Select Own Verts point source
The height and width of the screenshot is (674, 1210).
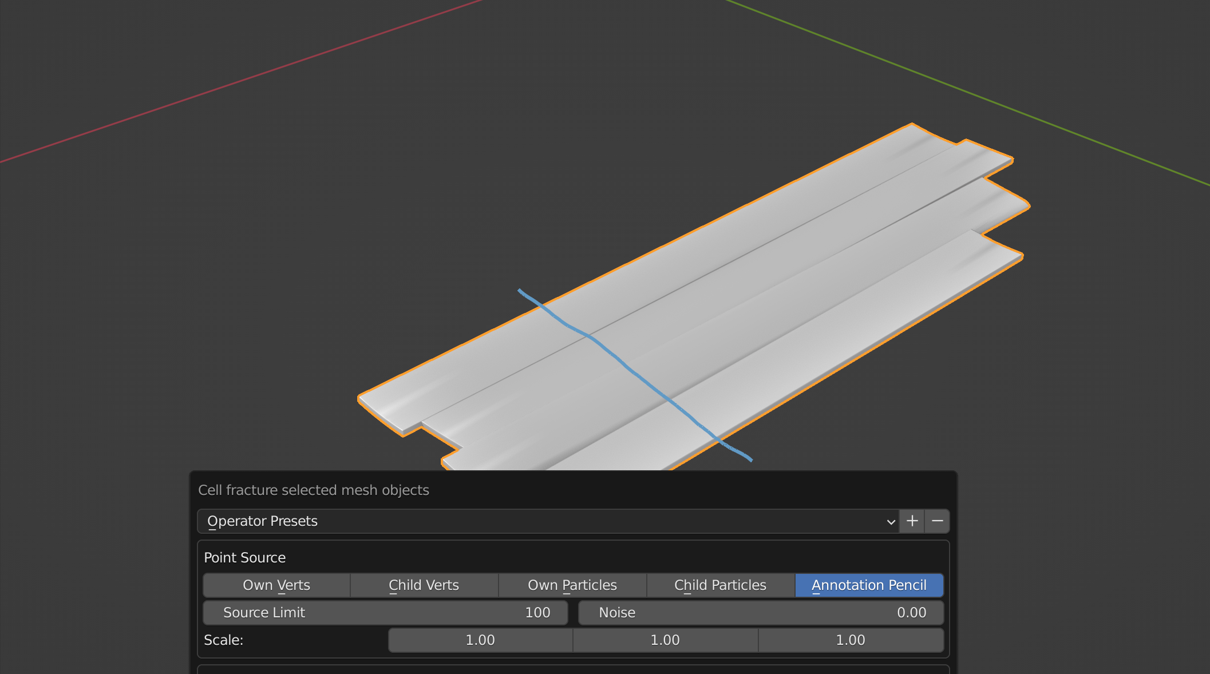coord(276,585)
